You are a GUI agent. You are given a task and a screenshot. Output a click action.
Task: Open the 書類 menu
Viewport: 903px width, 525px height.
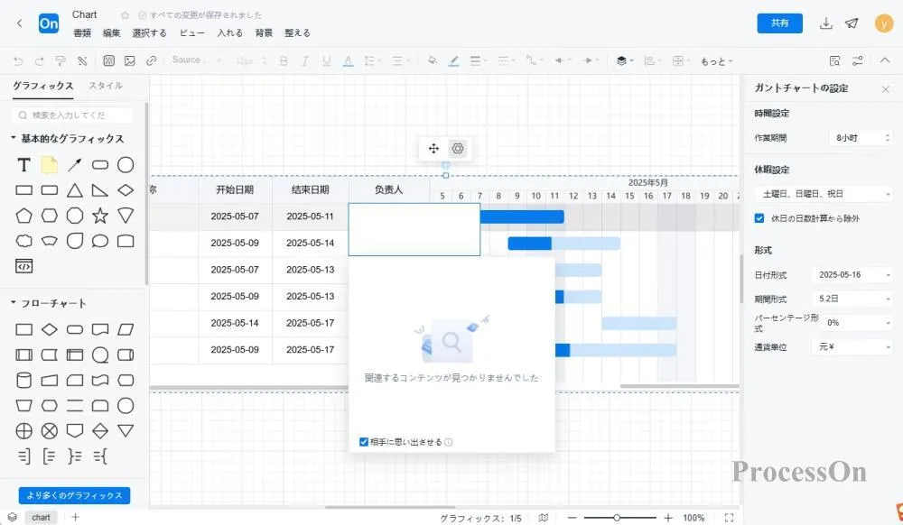click(x=82, y=32)
